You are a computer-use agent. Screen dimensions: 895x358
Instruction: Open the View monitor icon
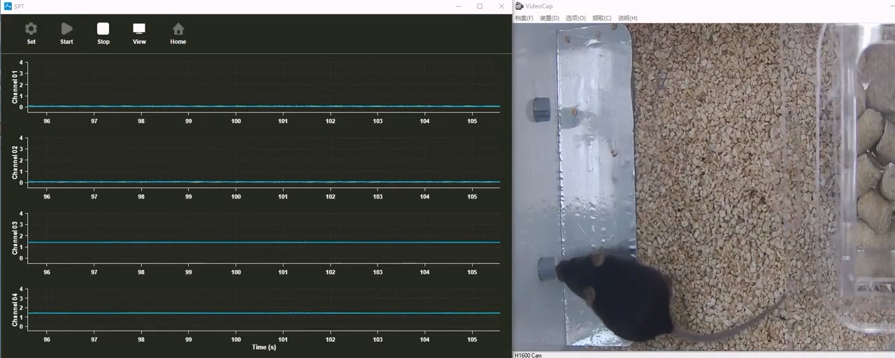point(139,29)
